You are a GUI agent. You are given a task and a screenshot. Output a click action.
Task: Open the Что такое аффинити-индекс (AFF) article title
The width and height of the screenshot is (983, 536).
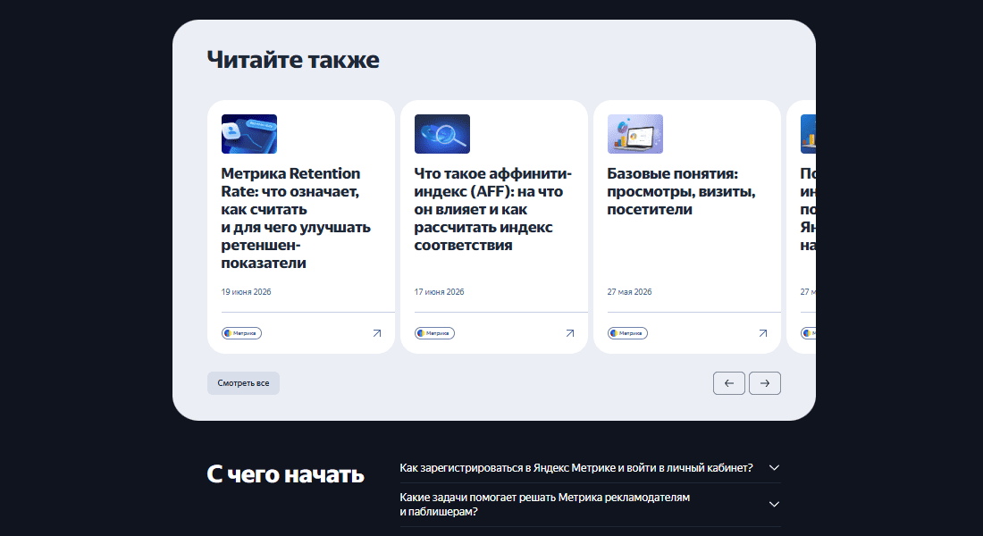[492, 209]
